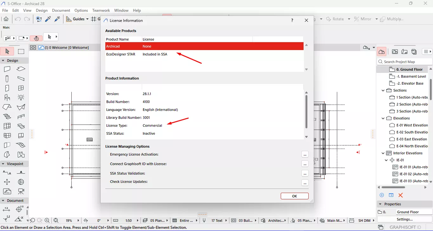The image size is (433, 231).
Task: Select the Window tool
Action: pyautogui.click(x=21, y=88)
